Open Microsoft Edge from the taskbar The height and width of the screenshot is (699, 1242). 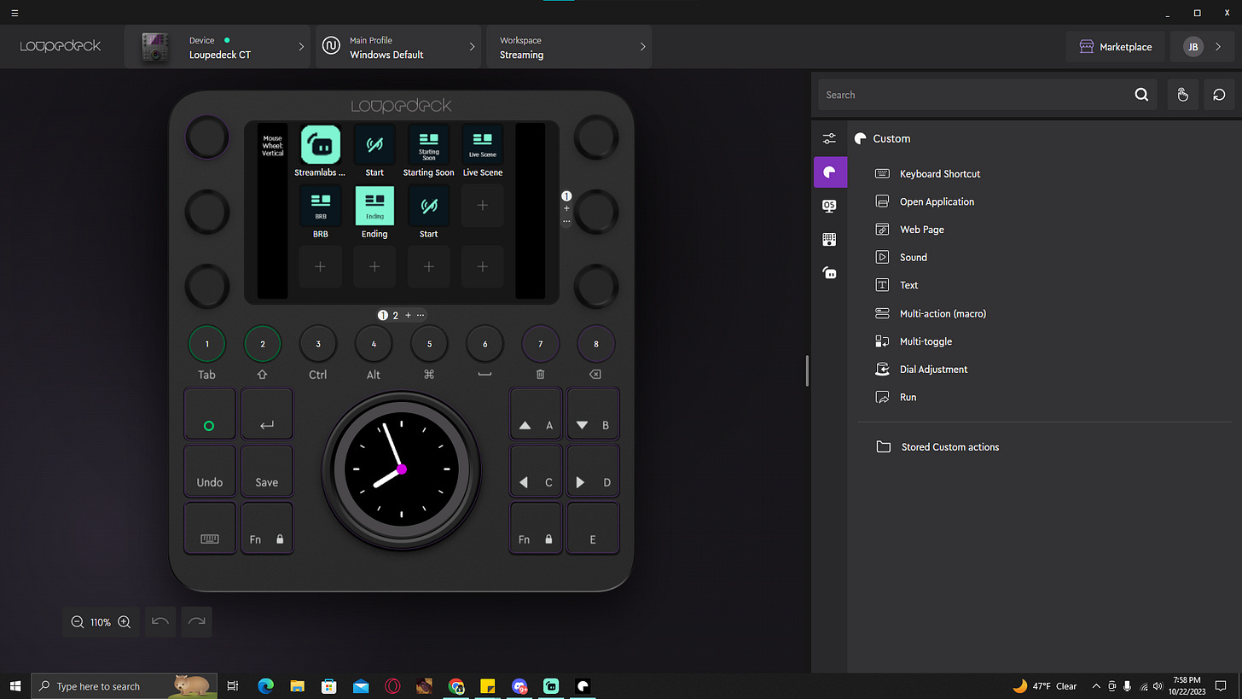[x=265, y=685]
